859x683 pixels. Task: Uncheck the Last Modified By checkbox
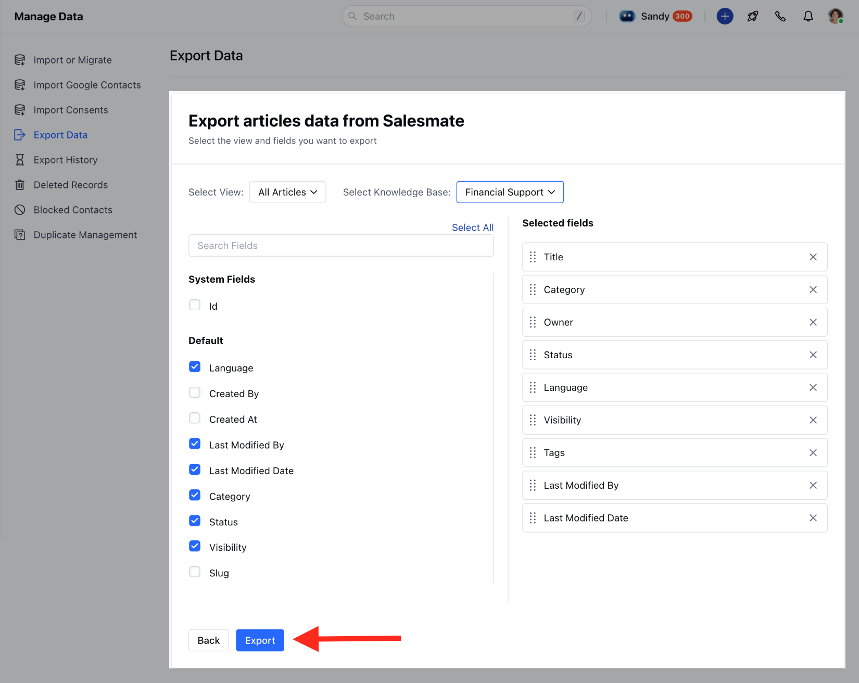click(195, 444)
